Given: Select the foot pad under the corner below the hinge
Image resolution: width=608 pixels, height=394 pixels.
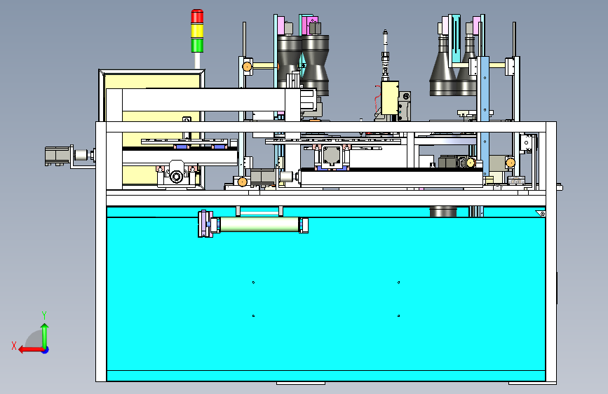Looking at the screenshot, I should [532, 383].
